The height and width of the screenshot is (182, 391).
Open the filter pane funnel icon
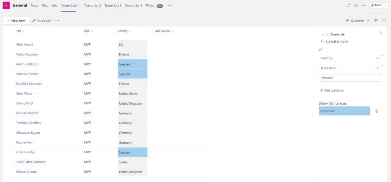[376, 21]
